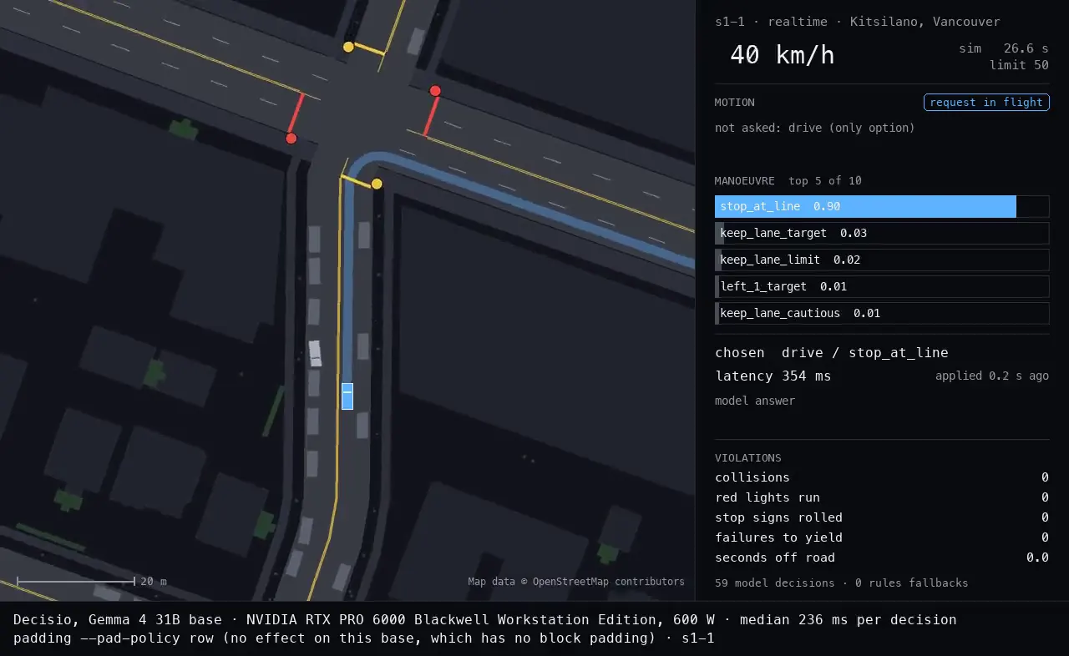Click the "Decisio, Gemma 4 31B base" footer line
This screenshot has width=1069, height=656.
click(x=484, y=620)
